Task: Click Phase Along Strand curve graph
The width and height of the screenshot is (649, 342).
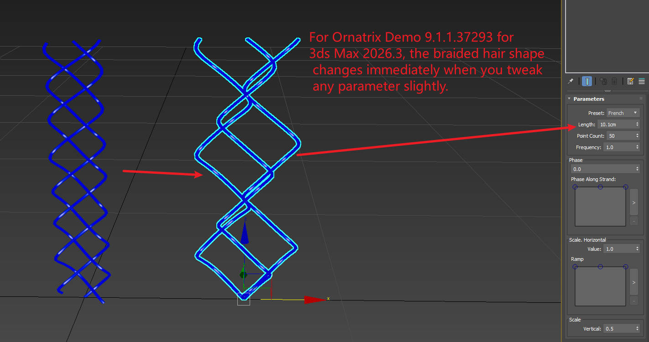Action: click(600, 207)
